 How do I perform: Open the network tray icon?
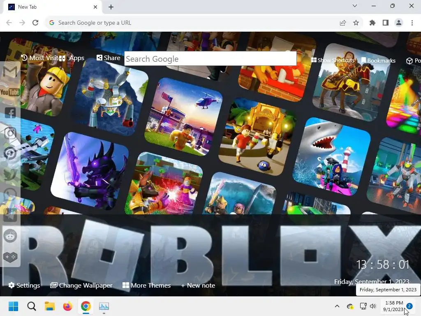363,306
